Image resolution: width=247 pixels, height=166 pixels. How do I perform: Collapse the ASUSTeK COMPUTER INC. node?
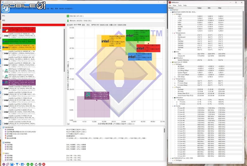click(171, 12)
